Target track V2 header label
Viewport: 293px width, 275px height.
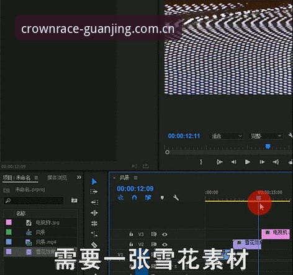click(141, 245)
